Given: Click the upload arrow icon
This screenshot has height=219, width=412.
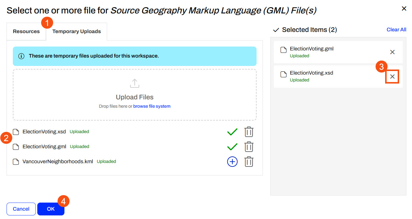Looking at the screenshot, I should (x=135, y=84).
